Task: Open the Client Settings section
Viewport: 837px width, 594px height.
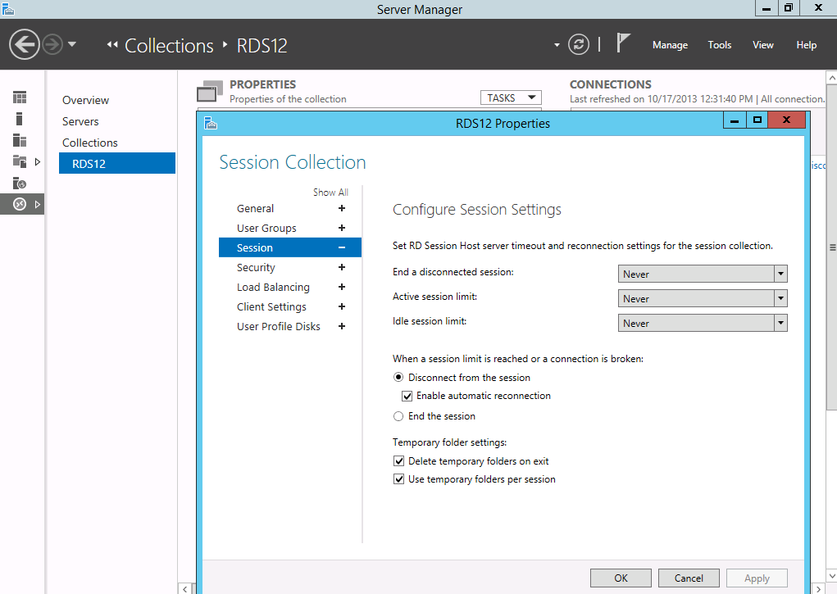Action: point(271,307)
